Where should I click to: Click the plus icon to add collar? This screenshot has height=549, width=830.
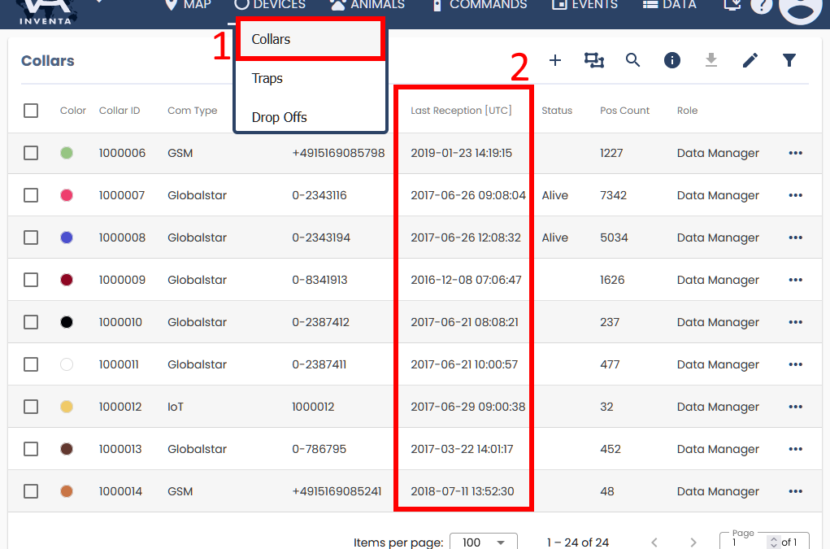[x=555, y=60]
